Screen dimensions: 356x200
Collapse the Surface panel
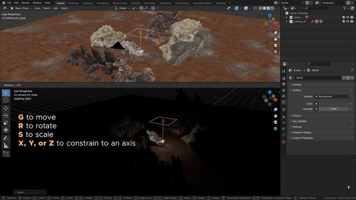(x=296, y=90)
